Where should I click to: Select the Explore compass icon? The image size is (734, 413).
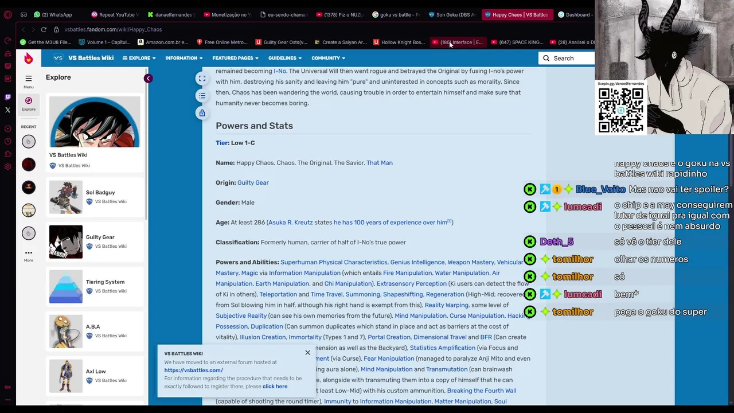pos(28,100)
